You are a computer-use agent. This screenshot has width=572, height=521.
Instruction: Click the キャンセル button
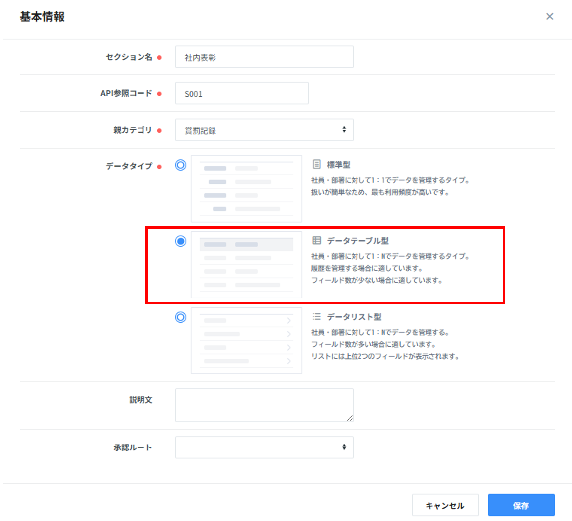point(445,505)
